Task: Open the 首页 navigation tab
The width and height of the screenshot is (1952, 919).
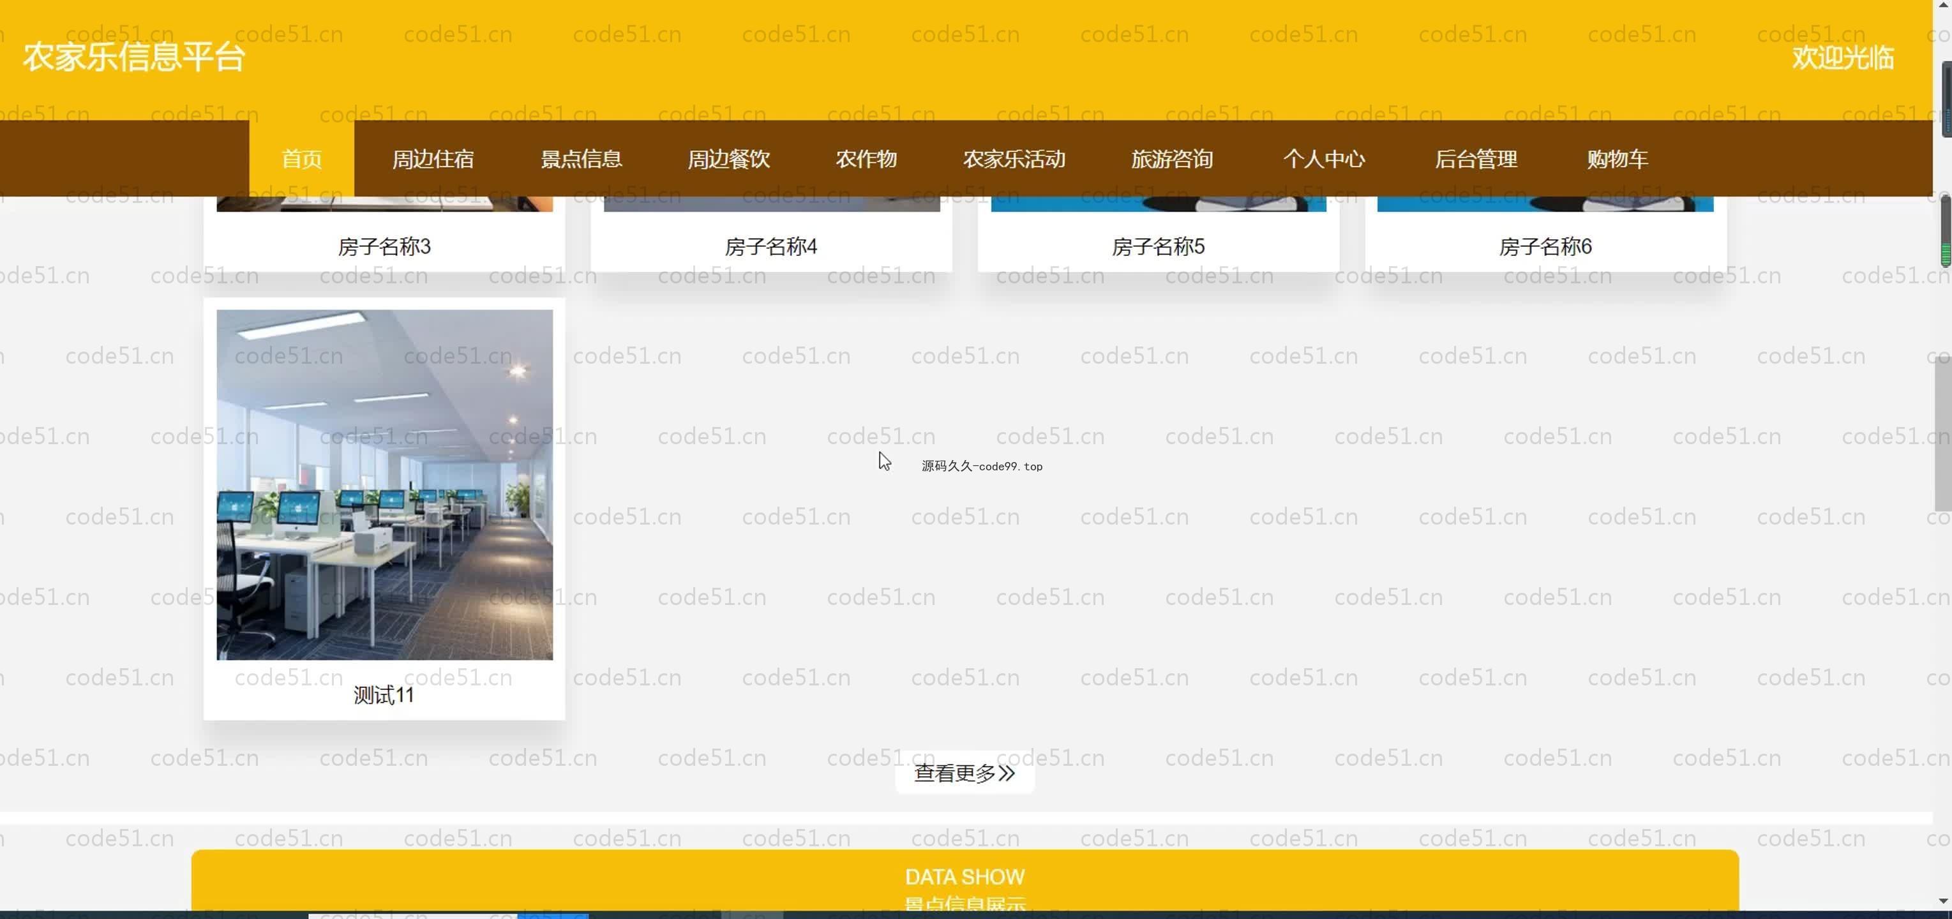Action: (x=301, y=159)
